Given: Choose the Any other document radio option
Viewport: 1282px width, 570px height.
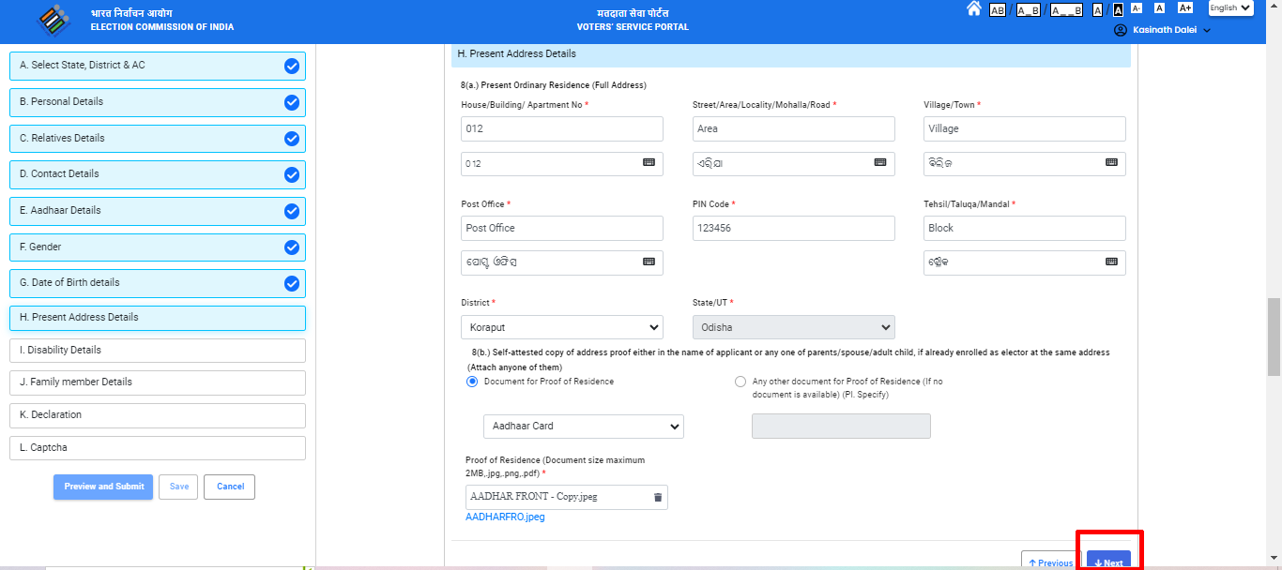Looking at the screenshot, I should pyautogui.click(x=740, y=382).
